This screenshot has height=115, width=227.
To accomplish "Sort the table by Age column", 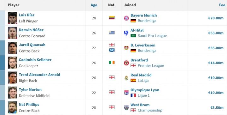I will tap(94, 5).
